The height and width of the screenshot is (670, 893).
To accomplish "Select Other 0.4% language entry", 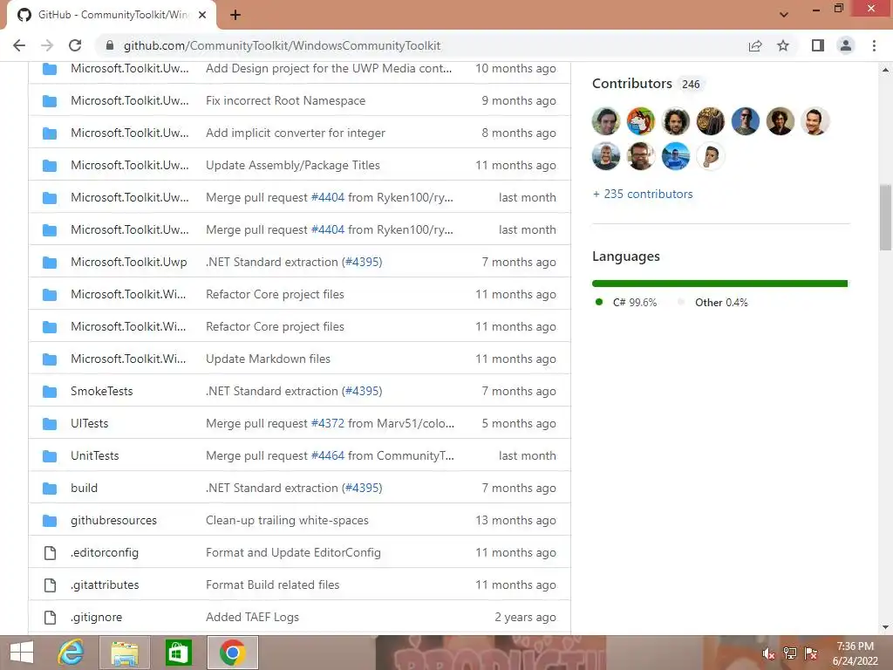I will 713,303.
